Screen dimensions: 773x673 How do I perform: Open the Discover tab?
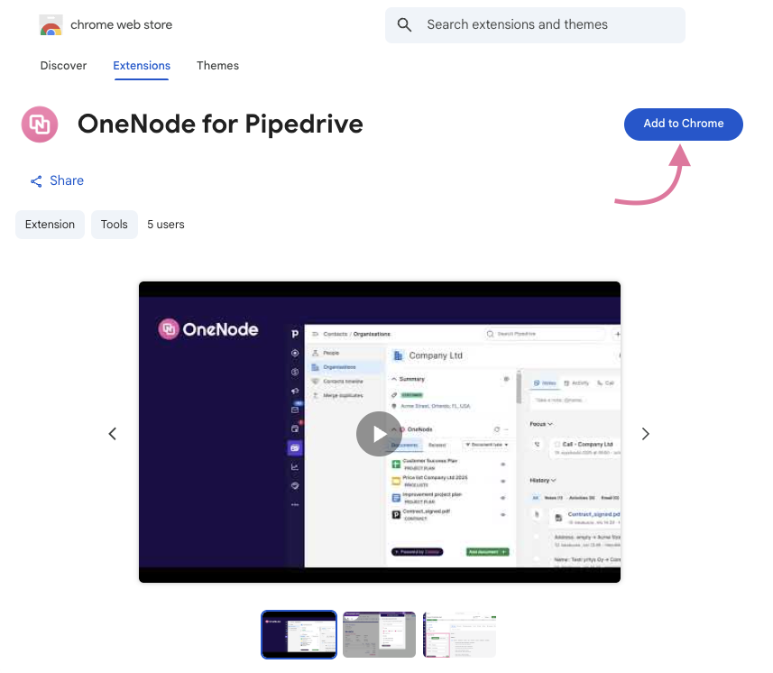[x=64, y=66]
